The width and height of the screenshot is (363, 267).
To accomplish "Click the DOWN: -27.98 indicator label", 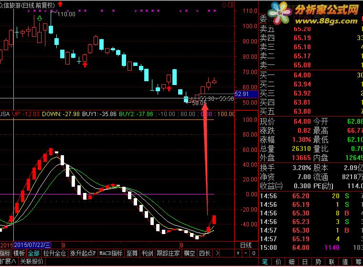I will click(61, 114).
